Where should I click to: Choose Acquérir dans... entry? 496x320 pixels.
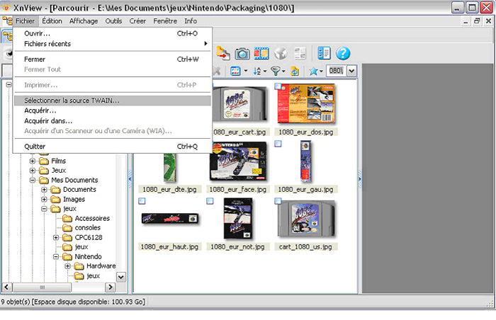112,121
